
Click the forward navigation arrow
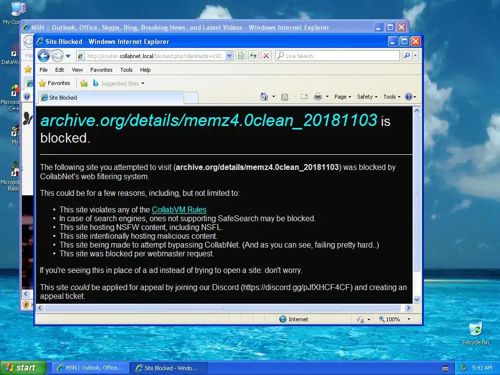point(57,56)
